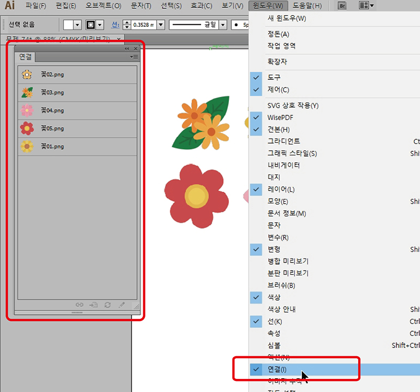Collapse the 연결 panel with the double-arrow icon
This screenshot has width=420, height=392.
pyautogui.click(x=127, y=48)
